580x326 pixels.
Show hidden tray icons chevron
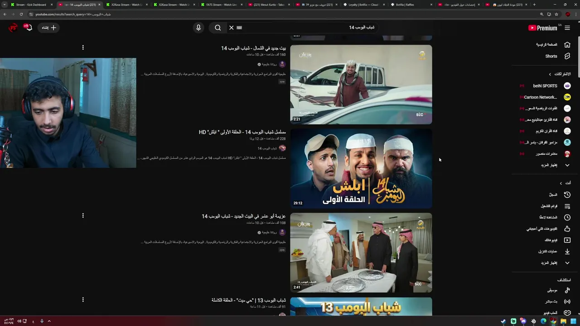click(x=49, y=321)
